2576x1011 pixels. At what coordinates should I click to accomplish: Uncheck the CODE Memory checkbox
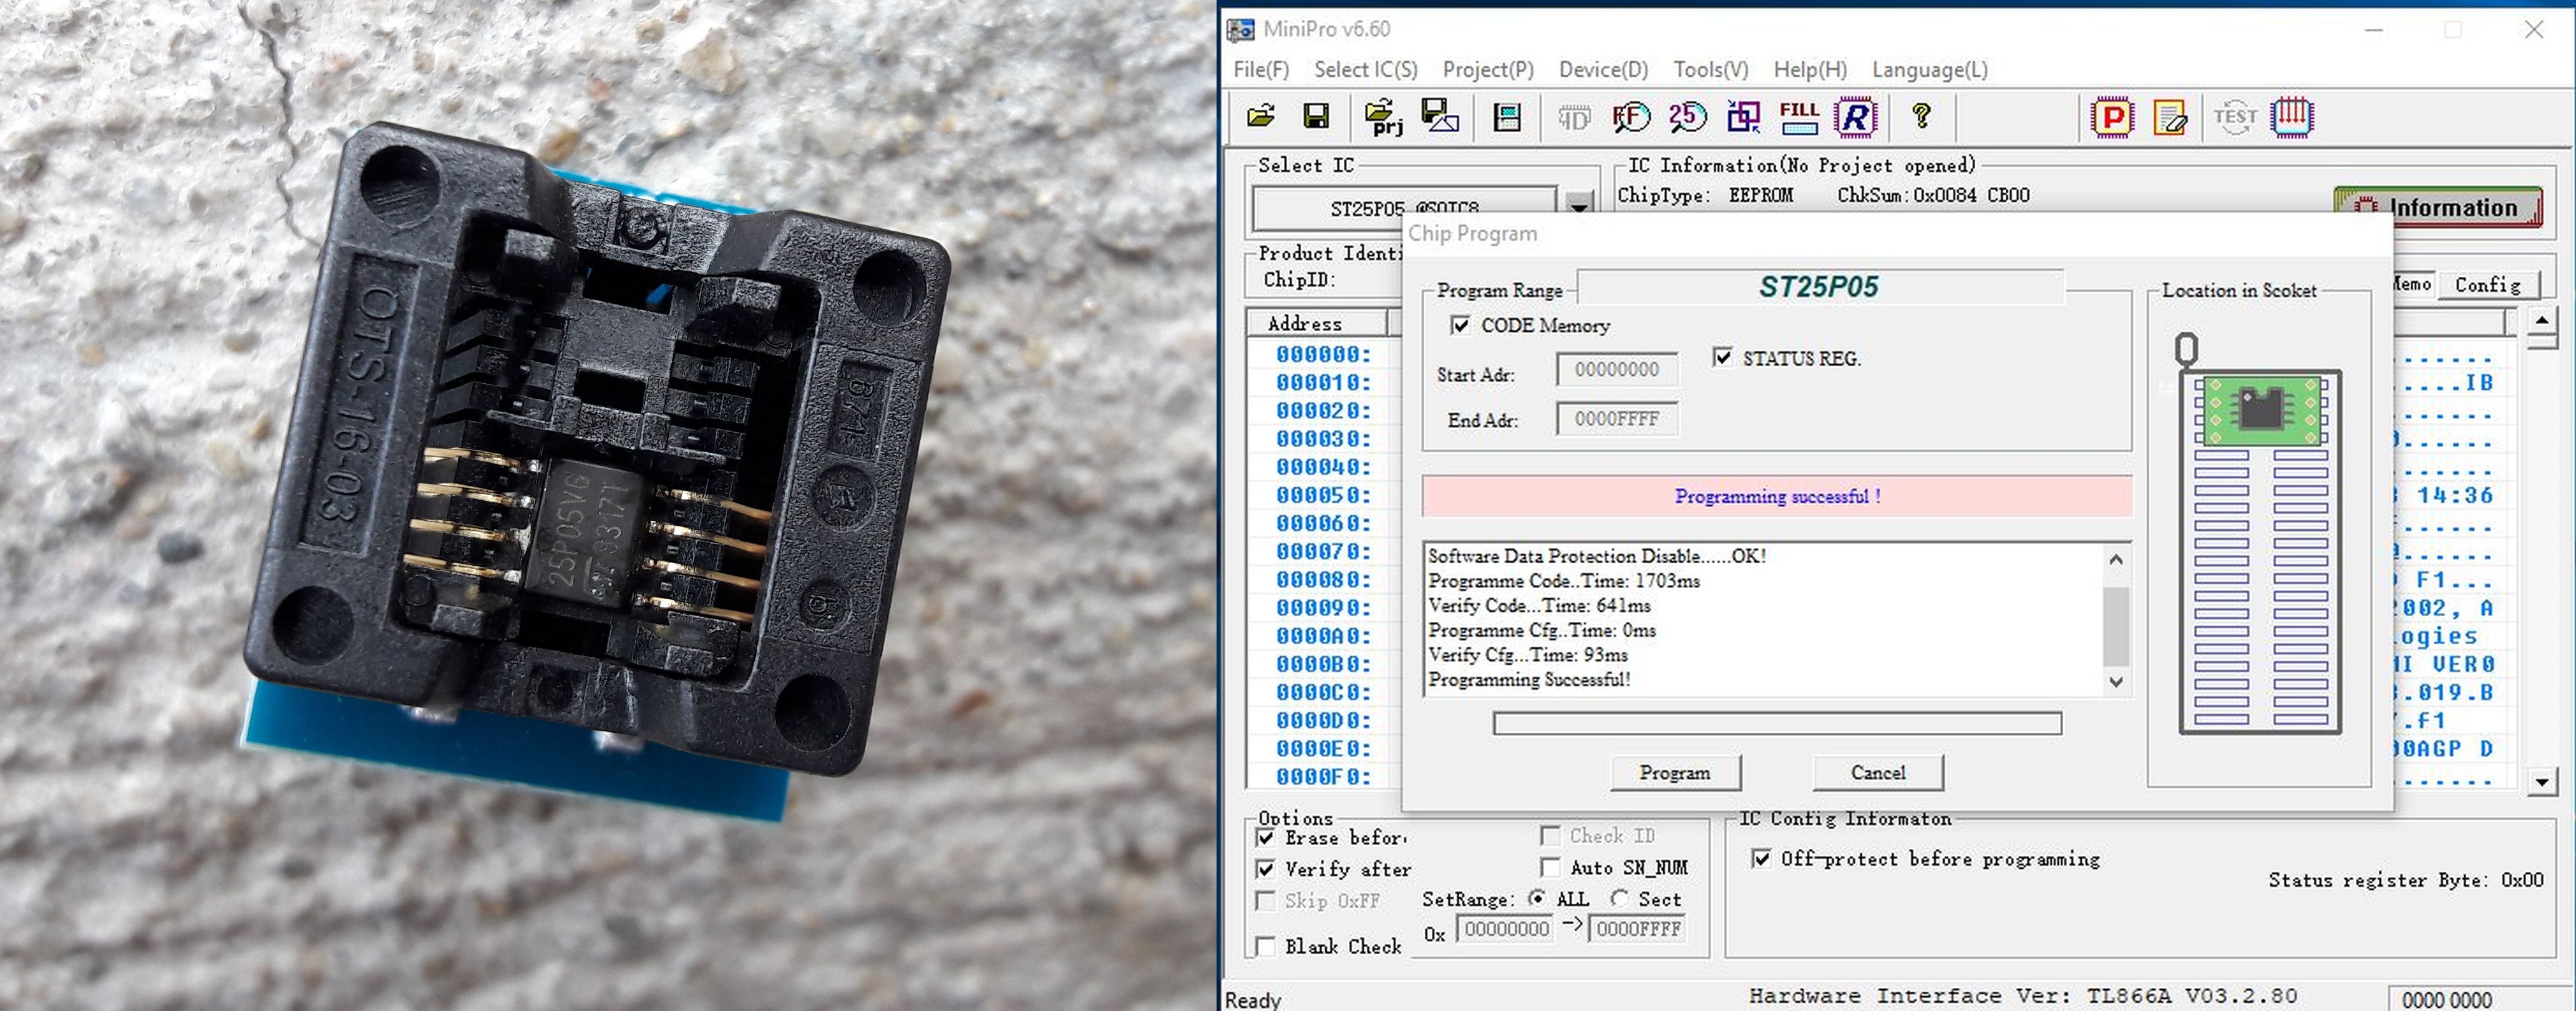pos(1460,325)
